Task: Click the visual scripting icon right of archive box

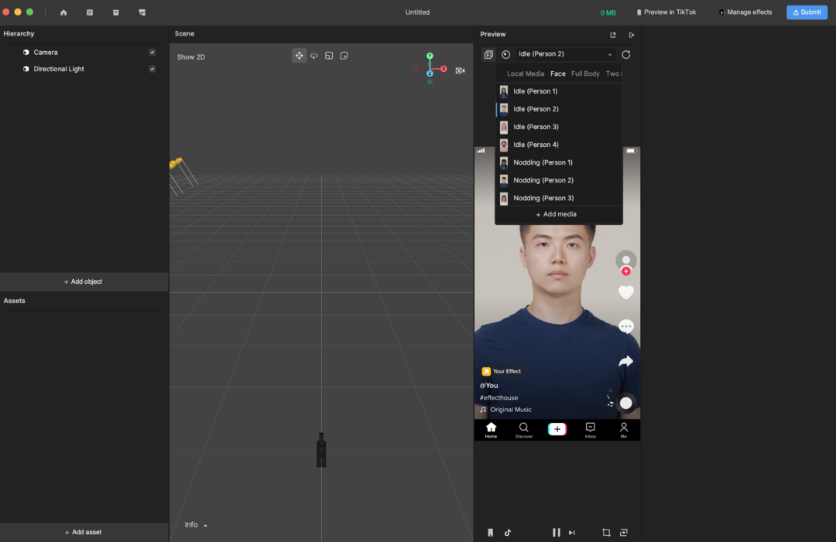Action: [x=142, y=12]
